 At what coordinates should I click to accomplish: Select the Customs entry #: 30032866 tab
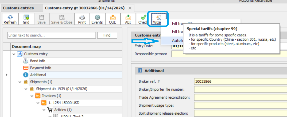[85, 8]
